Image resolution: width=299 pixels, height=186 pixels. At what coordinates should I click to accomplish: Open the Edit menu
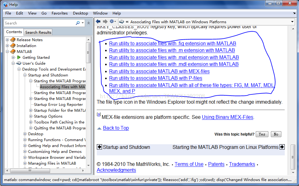point(19,13)
